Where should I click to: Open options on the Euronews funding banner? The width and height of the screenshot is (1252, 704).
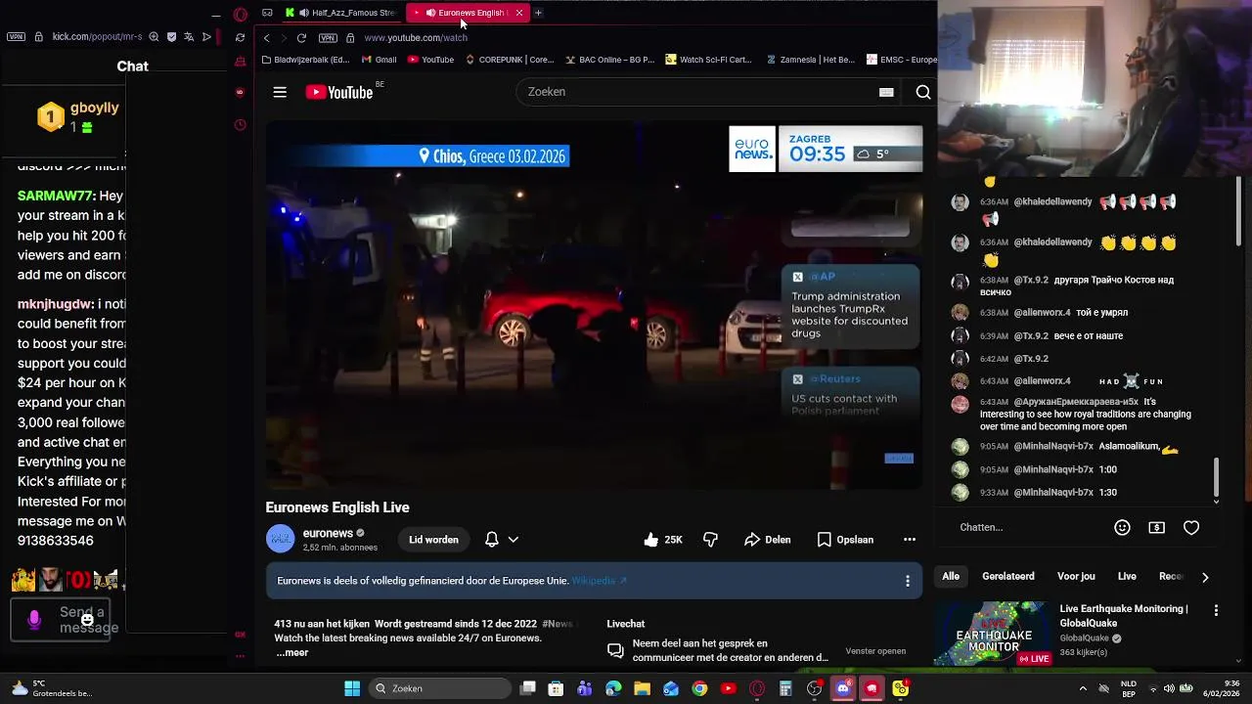(907, 581)
